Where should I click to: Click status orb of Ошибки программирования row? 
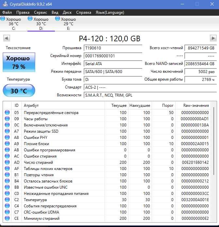point(7,150)
